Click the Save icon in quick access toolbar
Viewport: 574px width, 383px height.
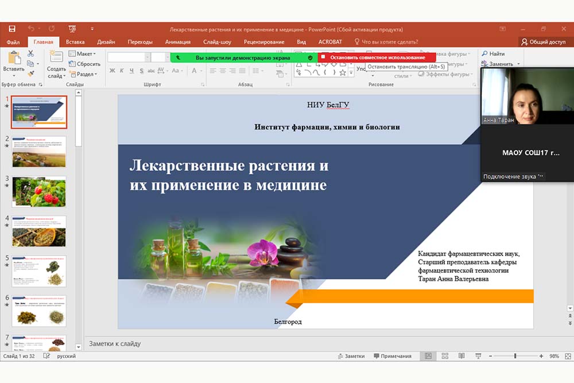tap(12, 29)
